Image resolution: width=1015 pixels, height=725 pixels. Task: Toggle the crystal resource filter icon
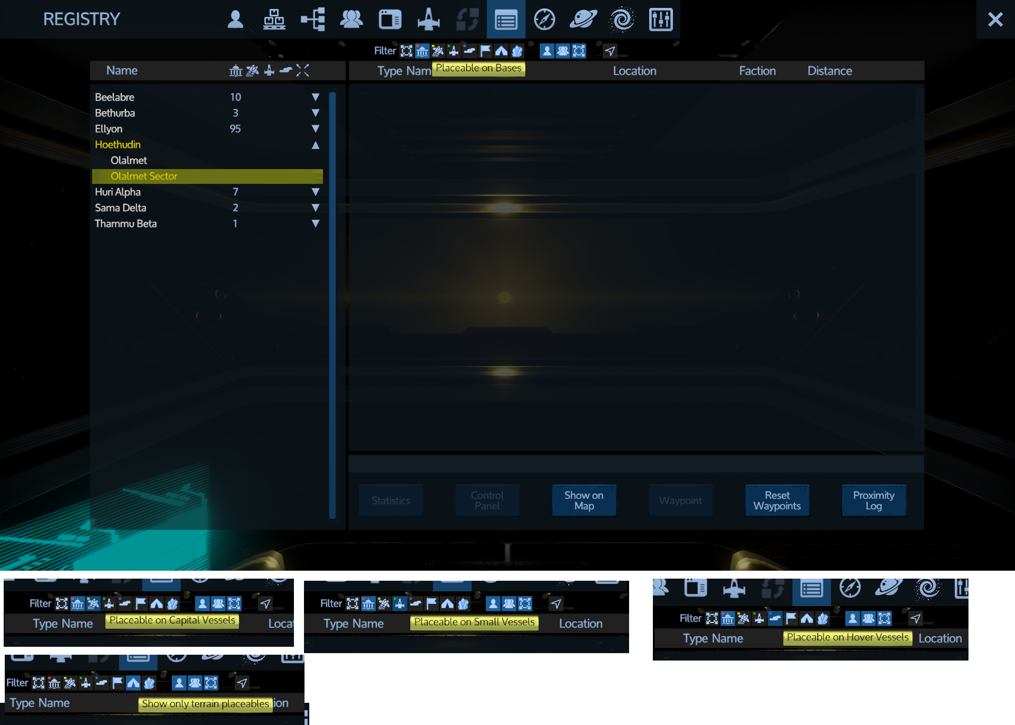[x=517, y=51]
